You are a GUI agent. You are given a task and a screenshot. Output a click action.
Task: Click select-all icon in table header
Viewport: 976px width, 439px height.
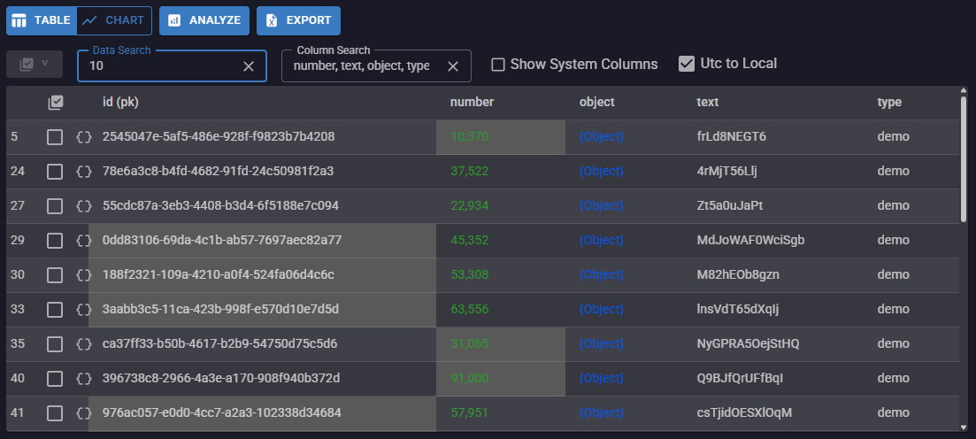[56, 103]
